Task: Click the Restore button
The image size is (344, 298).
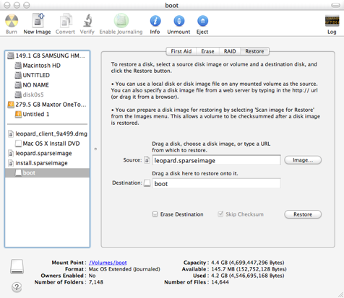Action: [x=303, y=214]
